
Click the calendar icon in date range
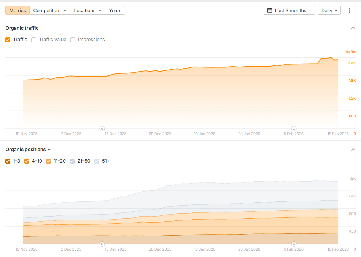pyautogui.click(x=270, y=11)
